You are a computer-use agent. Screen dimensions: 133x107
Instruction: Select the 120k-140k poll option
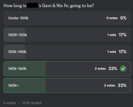coord(67,52)
